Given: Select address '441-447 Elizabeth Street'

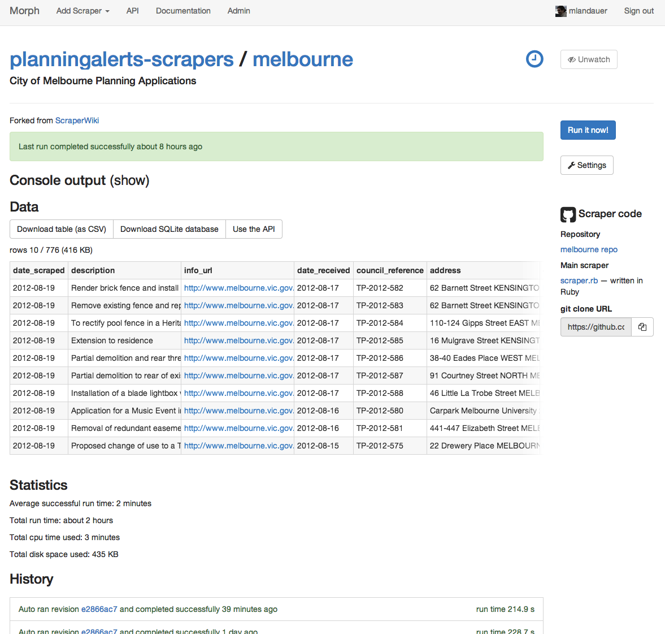Looking at the screenshot, I should tap(485, 429).
